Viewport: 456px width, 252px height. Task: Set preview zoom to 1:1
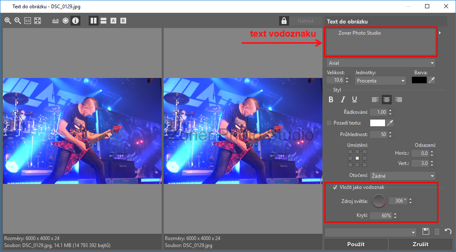(28, 21)
